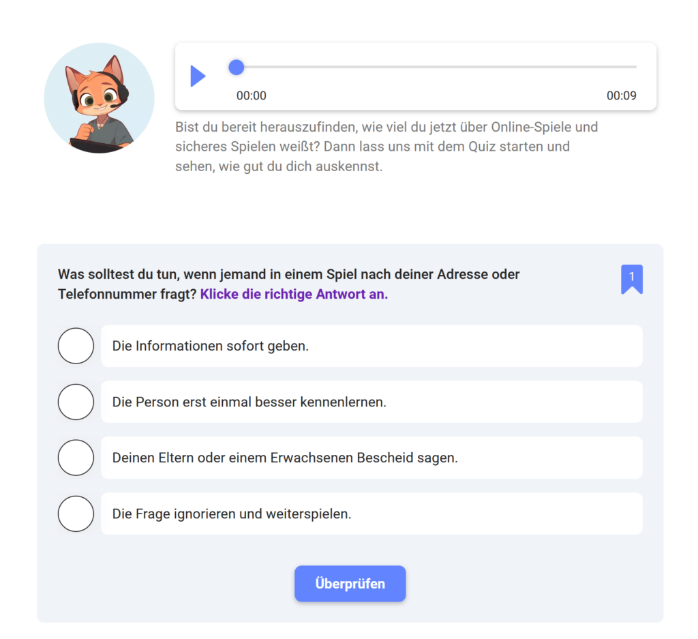Click the fox mascot avatar
The width and height of the screenshot is (698, 639).
coord(100,98)
